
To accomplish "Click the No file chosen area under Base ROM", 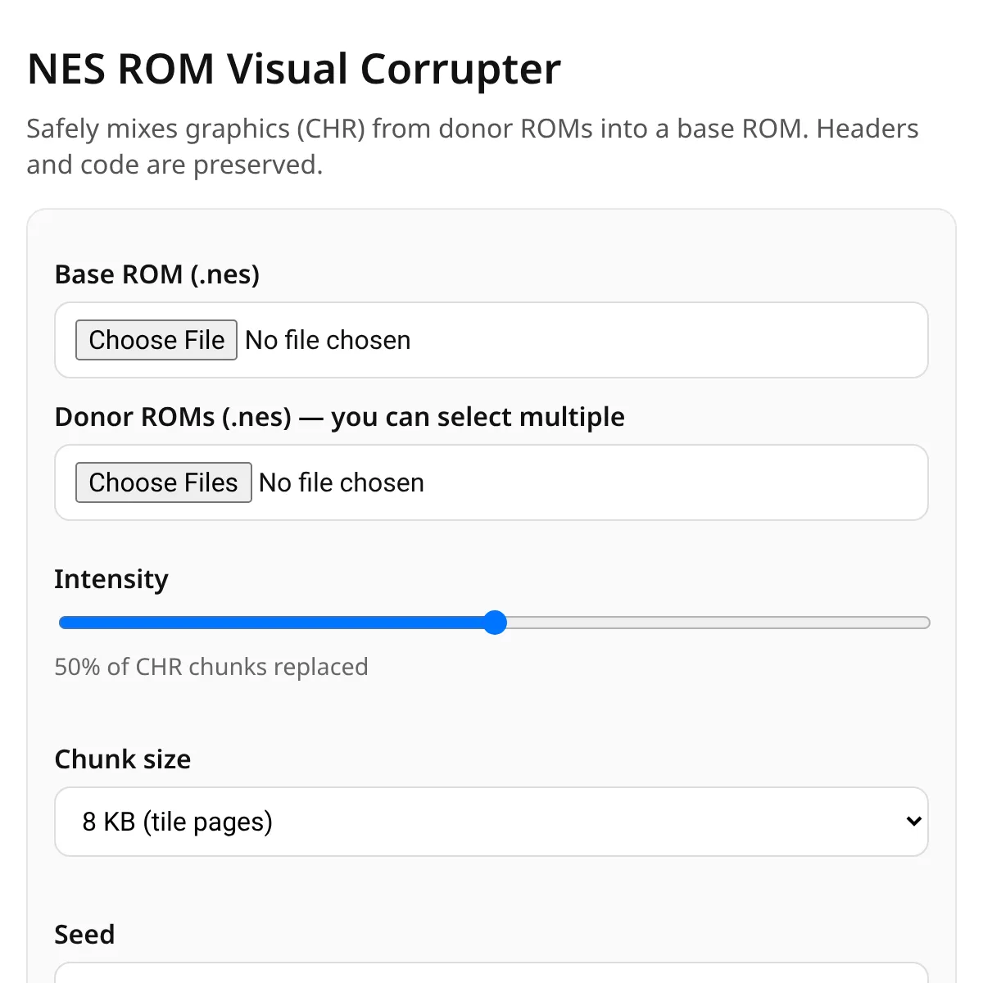I will [328, 339].
